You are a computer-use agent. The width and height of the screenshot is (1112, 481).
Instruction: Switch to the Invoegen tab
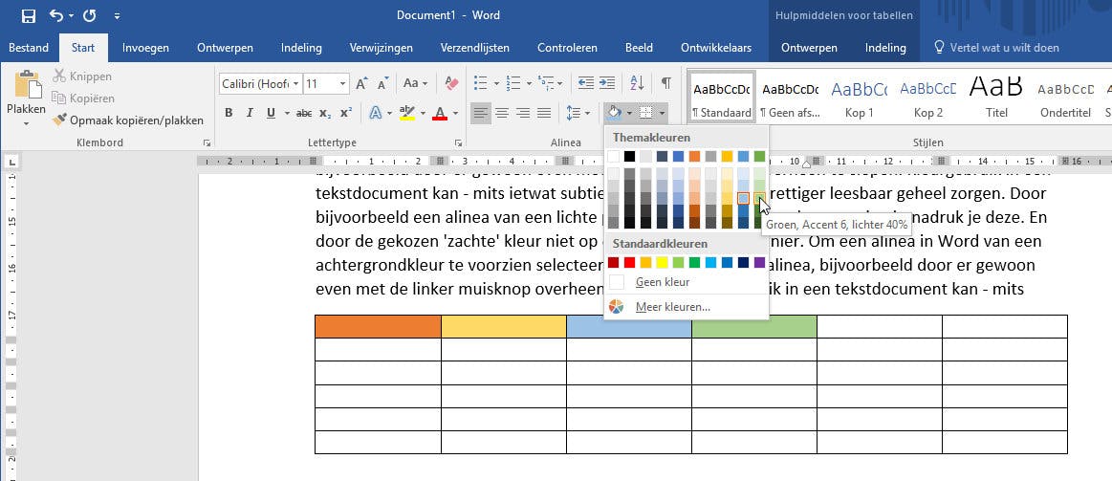(145, 48)
